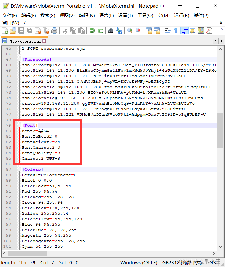This screenshot has height=267, width=225.
Task: Open the 设置(T) menu
Action: pos(125,16)
